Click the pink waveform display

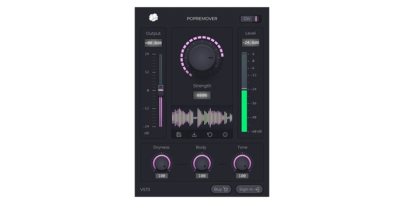point(201,118)
